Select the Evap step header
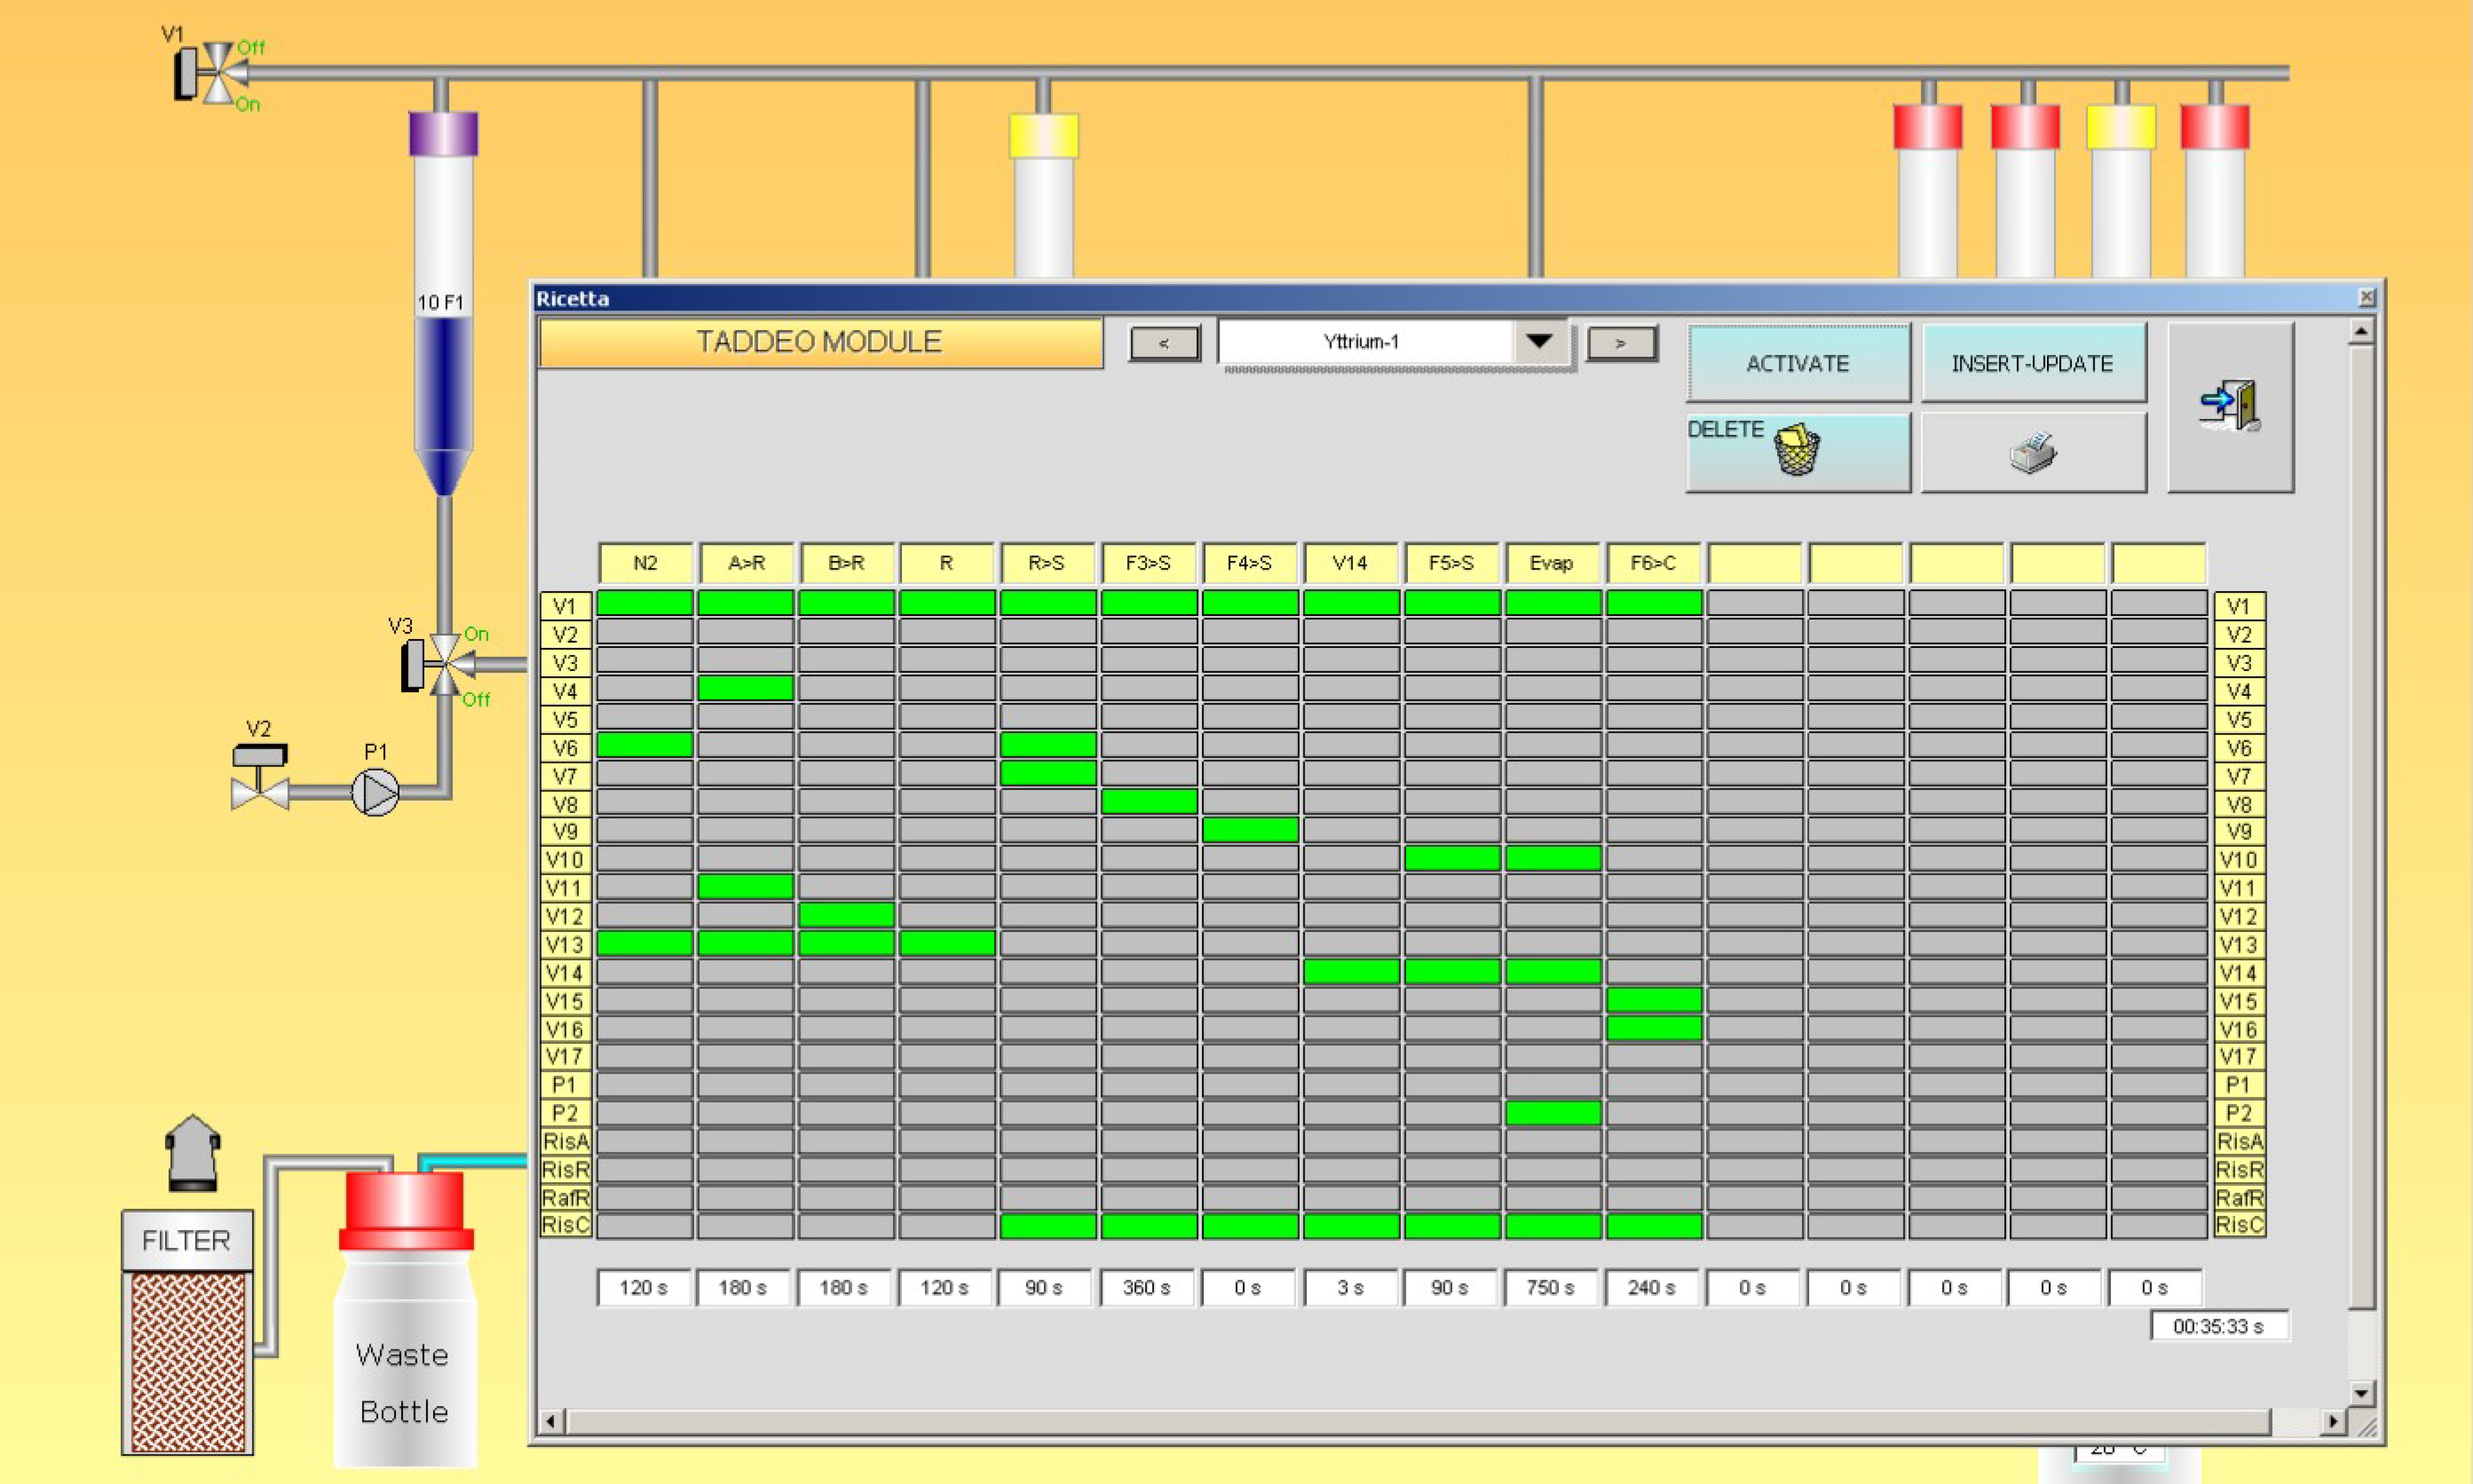2473x1484 pixels. pos(1551,563)
